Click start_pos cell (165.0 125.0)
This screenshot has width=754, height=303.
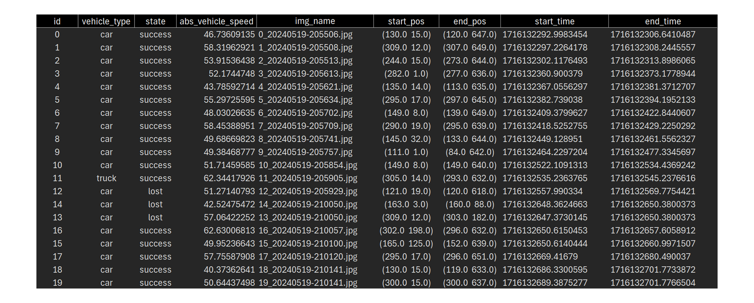coord(406,243)
